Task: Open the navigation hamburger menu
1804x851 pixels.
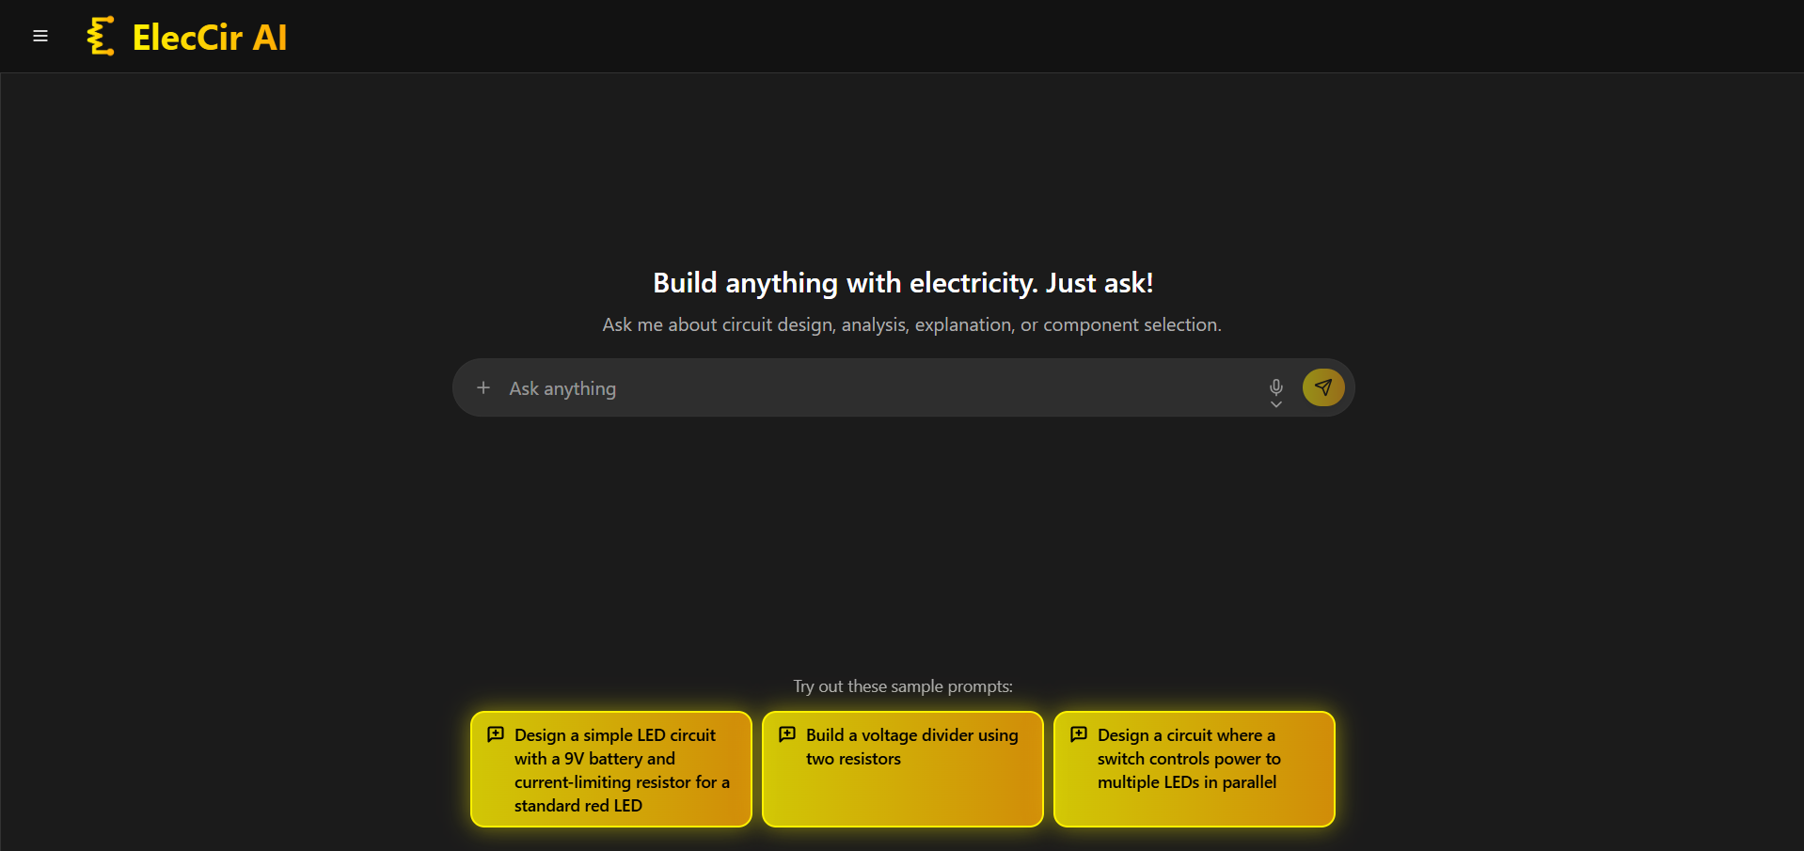Action: pos(40,36)
